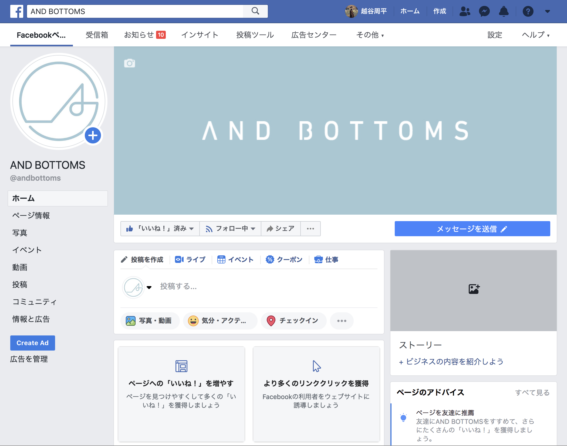The width and height of the screenshot is (567, 446).
Task: Click the link clicks cursor icon
Action: pyautogui.click(x=316, y=366)
